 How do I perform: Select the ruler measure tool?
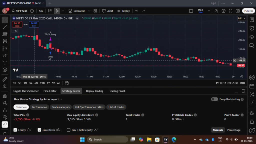click(5, 79)
